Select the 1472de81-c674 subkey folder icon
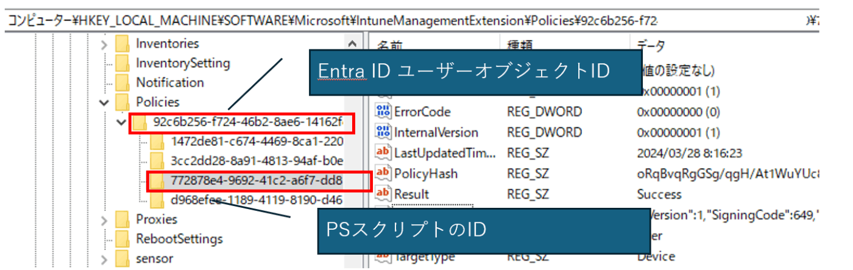 [x=158, y=141]
